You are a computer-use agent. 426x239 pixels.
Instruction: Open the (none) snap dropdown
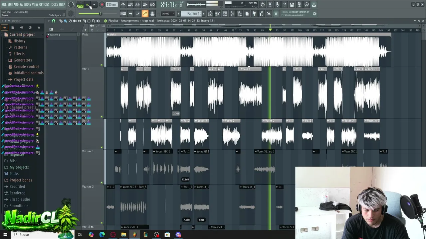point(168,14)
